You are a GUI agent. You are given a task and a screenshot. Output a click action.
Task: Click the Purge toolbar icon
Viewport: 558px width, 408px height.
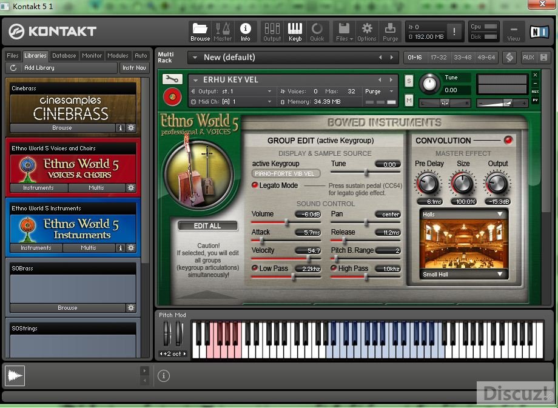pyautogui.click(x=391, y=32)
